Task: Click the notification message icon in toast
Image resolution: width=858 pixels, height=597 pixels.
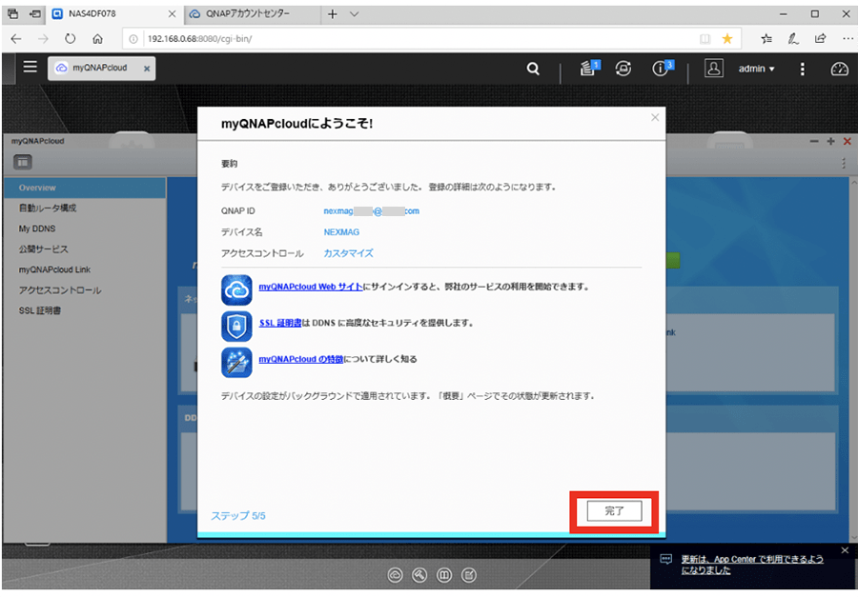Action: tap(666, 559)
